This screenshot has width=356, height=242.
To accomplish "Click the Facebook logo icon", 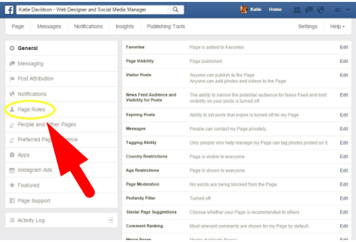I will [9, 10].
